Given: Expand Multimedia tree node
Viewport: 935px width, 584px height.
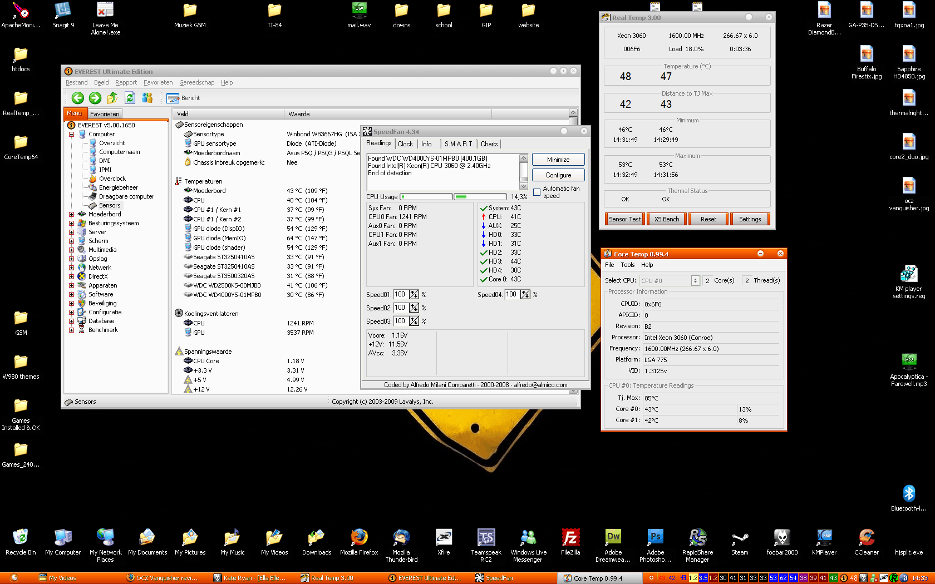Looking at the screenshot, I should [71, 250].
